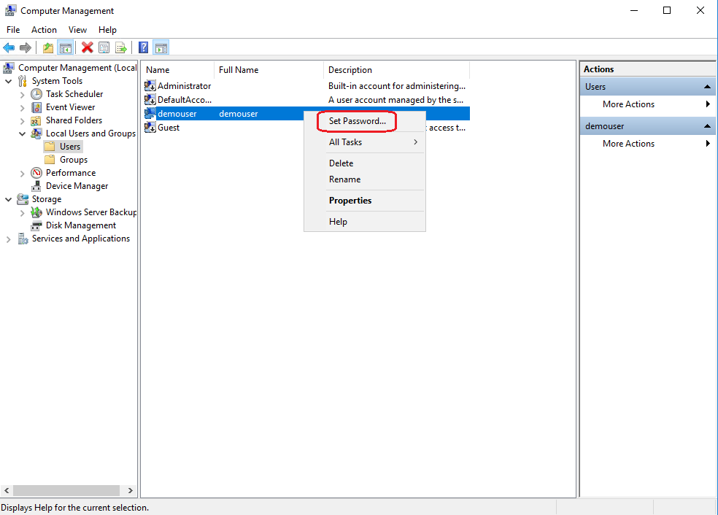This screenshot has width=718, height=515.
Task: Select the demouser row name cell
Action: coord(177,114)
